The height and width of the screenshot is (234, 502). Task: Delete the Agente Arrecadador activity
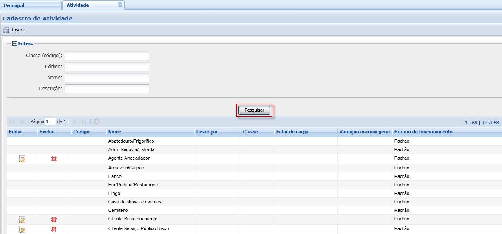[54, 159]
